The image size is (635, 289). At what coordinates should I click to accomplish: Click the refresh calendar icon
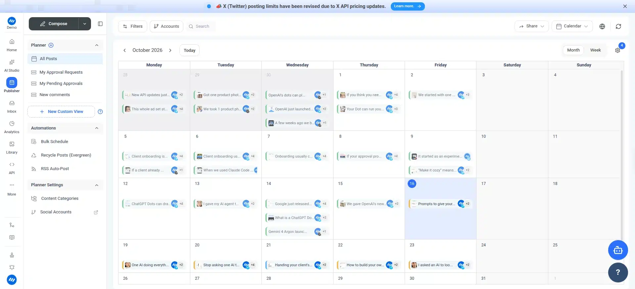pos(618,26)
